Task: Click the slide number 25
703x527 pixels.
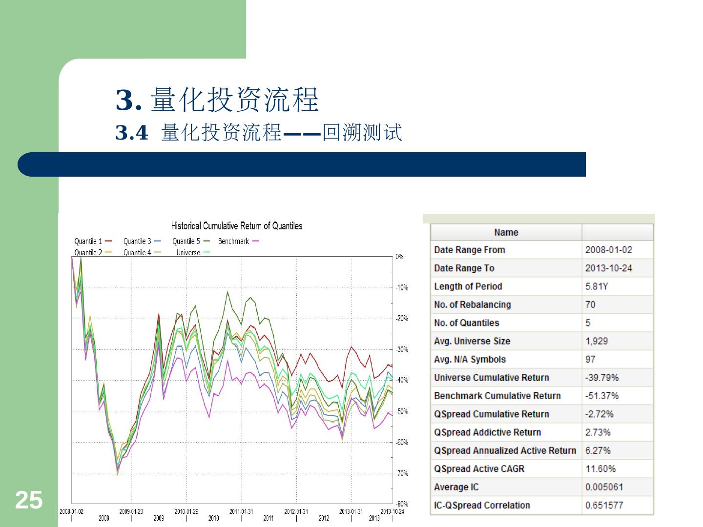Action: click(29, 500)
